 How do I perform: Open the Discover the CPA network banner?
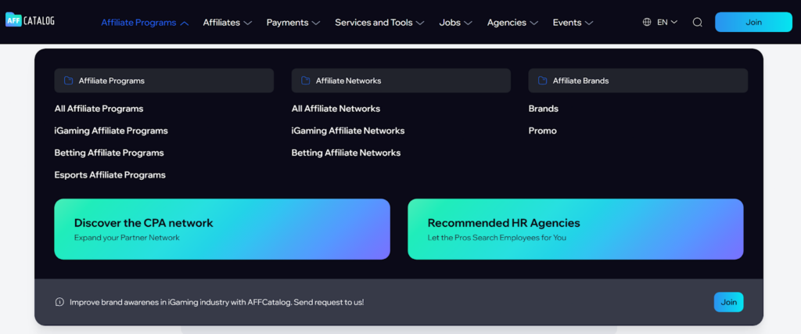222,228
